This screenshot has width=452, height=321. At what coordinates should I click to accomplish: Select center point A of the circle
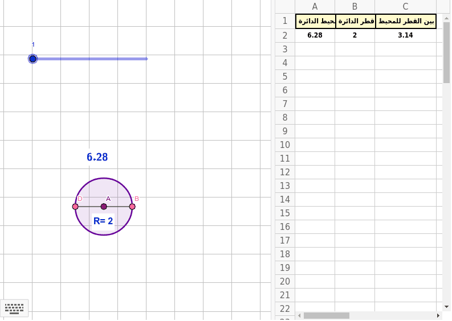pyautogui.click(x=104, y=207)
